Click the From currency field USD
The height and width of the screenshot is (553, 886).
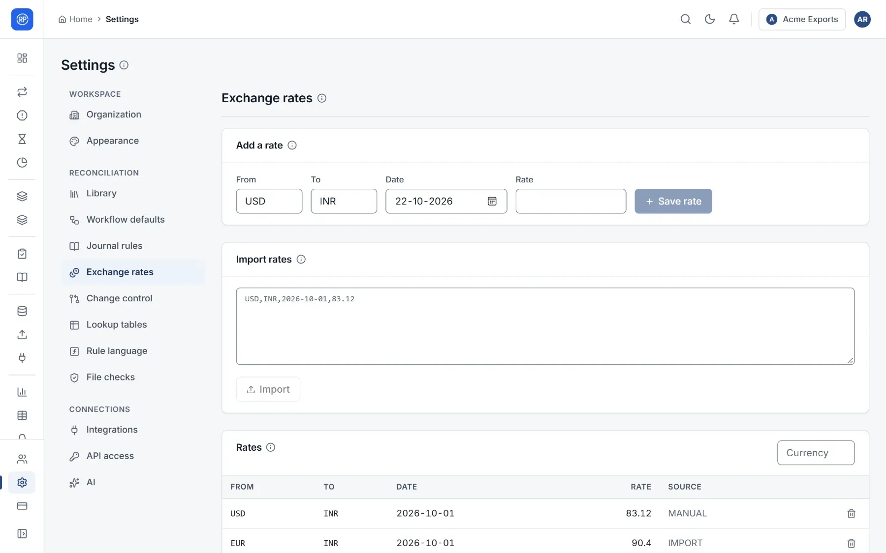coord(269,201)
